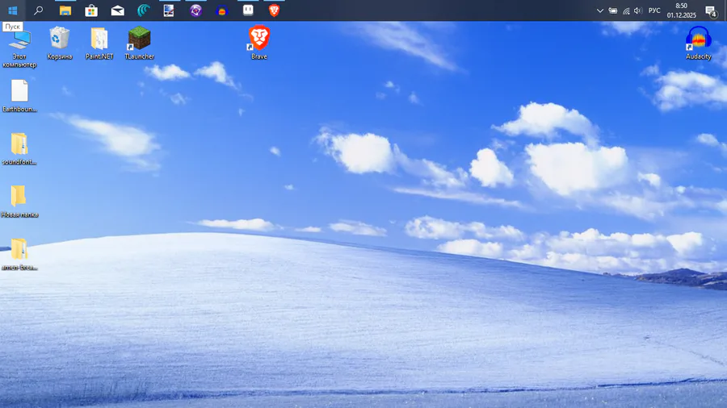The height and width of the screenshot is (408, 727).
Task: Select the Этот компьютер desktop icon
Action: [x=19, y=48]
